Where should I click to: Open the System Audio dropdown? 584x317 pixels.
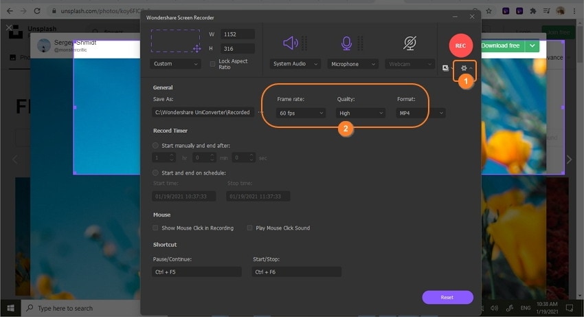click(x=295, y=64)
